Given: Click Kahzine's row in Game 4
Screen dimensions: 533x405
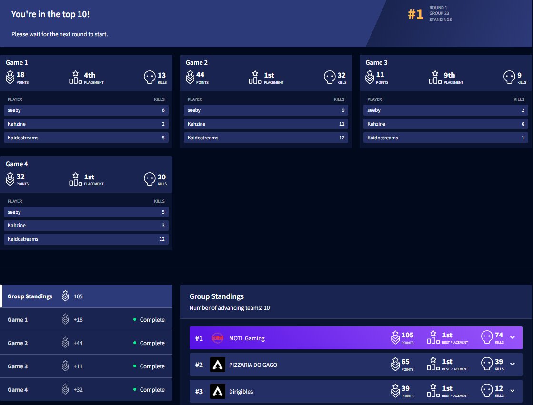Looking at the screenshot, I should coord(86,225).
